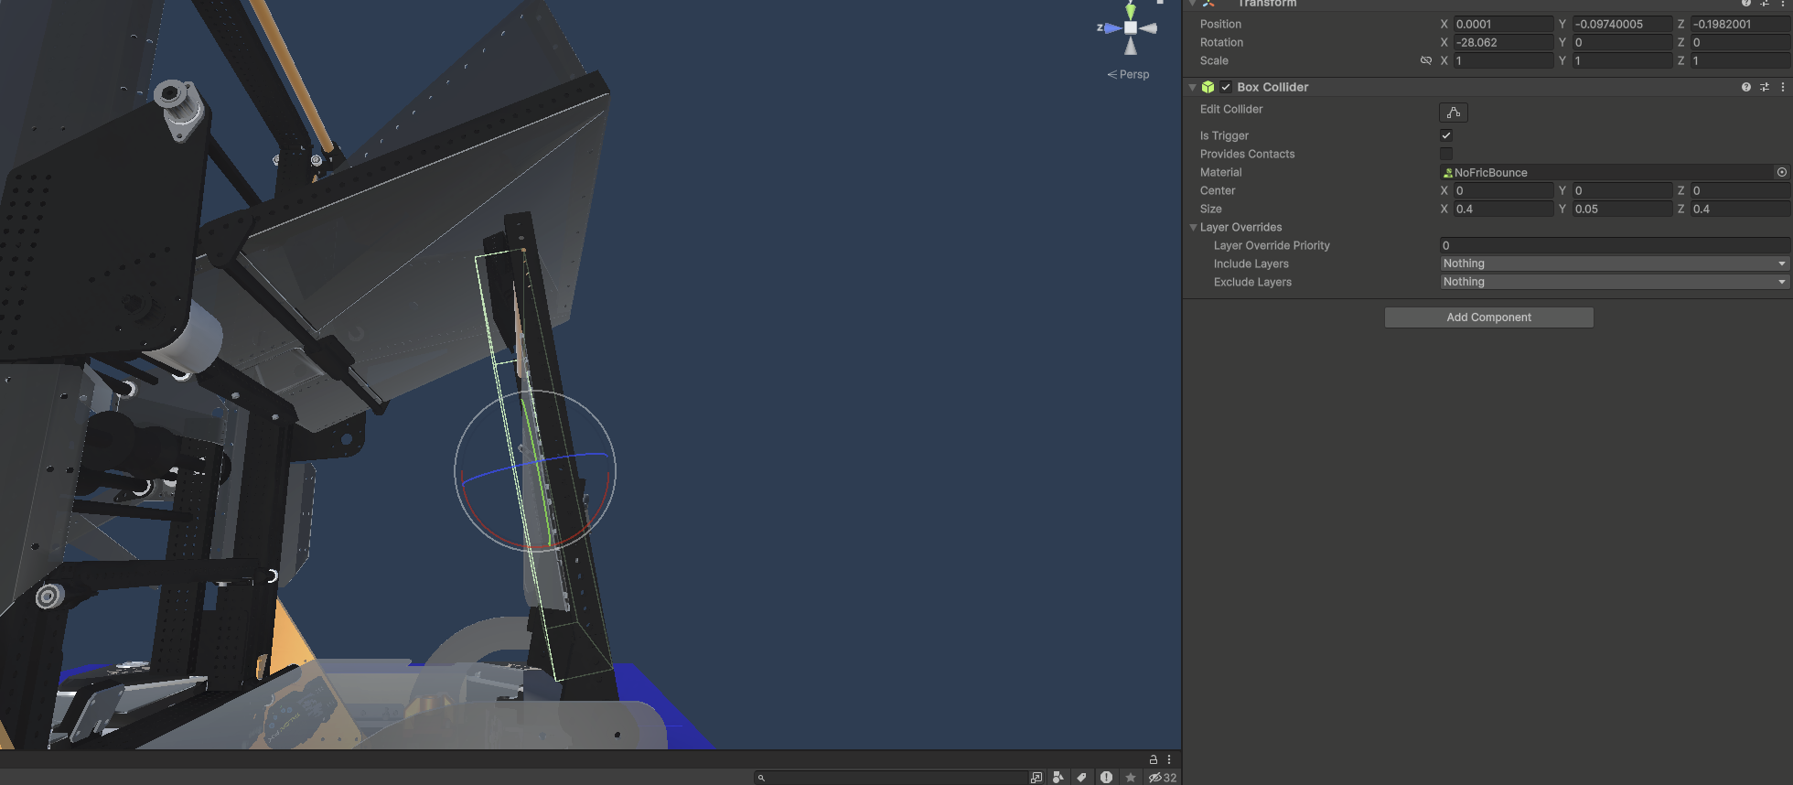Open Box Collider help reference icon
1793x785 pixels.
pyautogui.click(x=1745, y=87)
